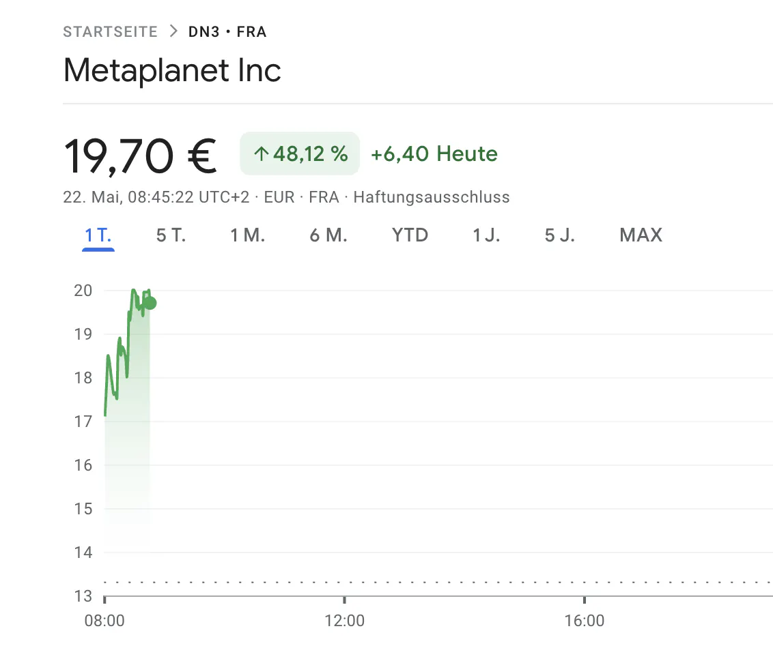
Task: Show the 1 M. chart range
Action: 247,235
